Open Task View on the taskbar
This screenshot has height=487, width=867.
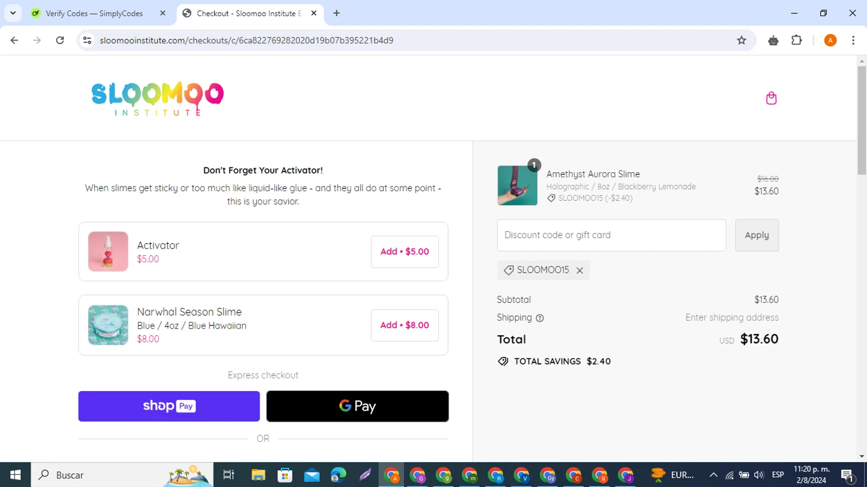point(229,475)
